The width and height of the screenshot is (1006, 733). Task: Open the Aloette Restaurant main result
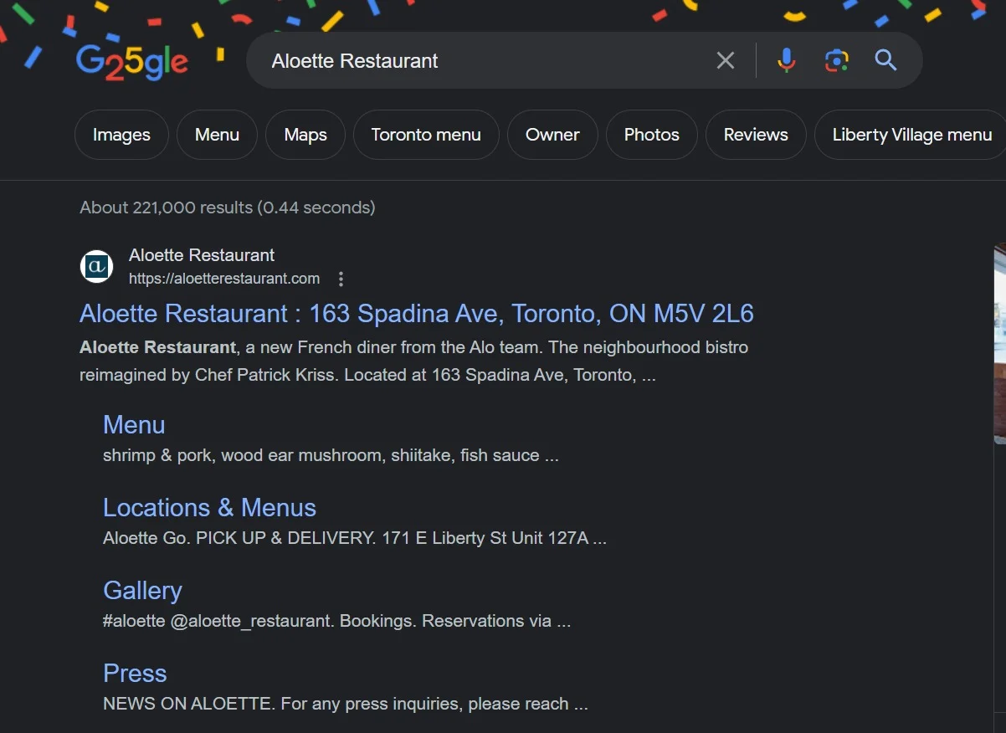click(416, 313)
